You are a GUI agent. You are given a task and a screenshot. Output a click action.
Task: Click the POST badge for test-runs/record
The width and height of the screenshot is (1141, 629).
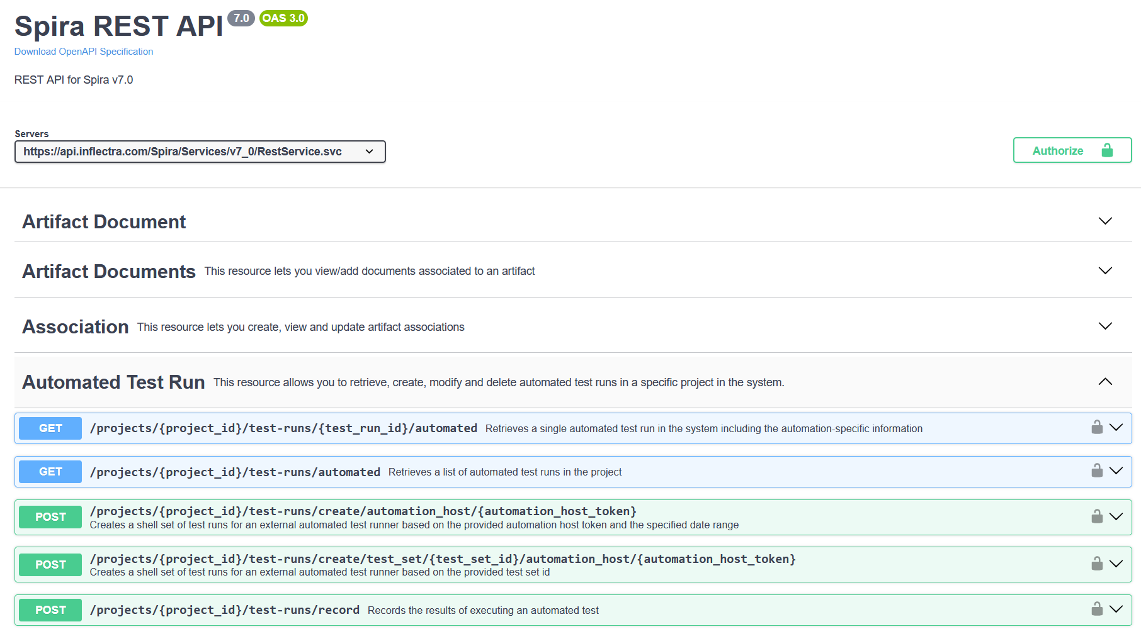(x=50, y=610)
